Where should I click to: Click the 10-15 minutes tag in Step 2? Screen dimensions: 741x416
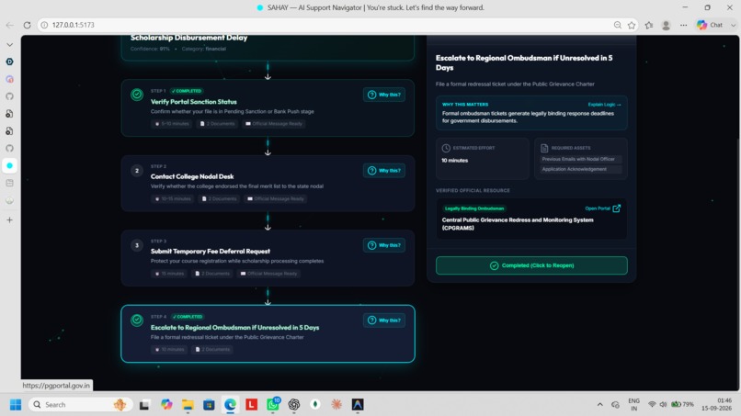coord(173,198)
